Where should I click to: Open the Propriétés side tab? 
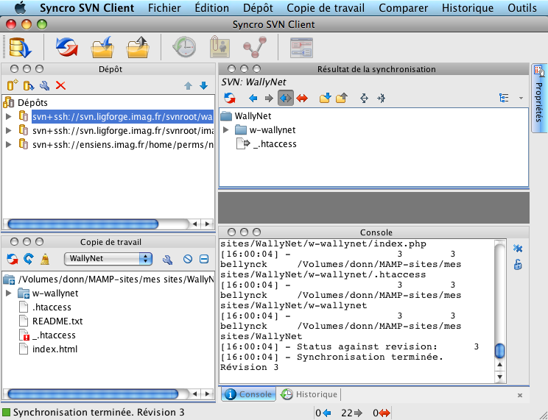[x=539, y=99]
